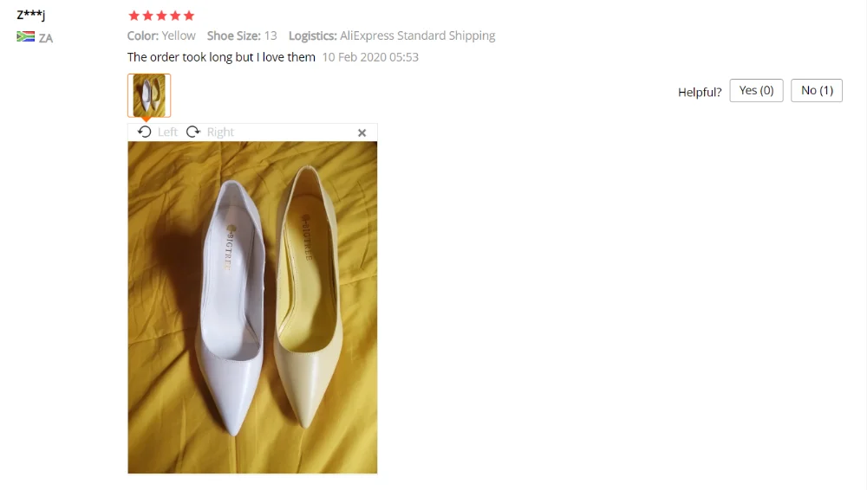The width and height of the screenshot is (867, 490).
Task: Close the enlarged review photo viewer
Action: 362,132
